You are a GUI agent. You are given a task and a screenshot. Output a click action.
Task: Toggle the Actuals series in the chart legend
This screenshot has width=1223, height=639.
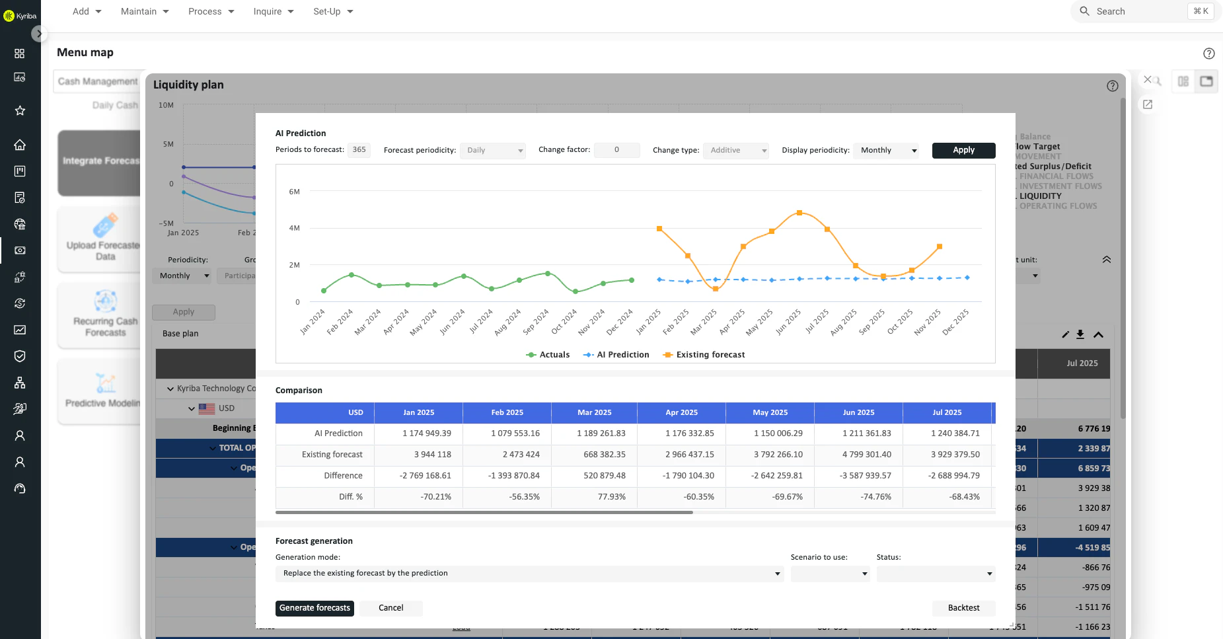(548, 354)
